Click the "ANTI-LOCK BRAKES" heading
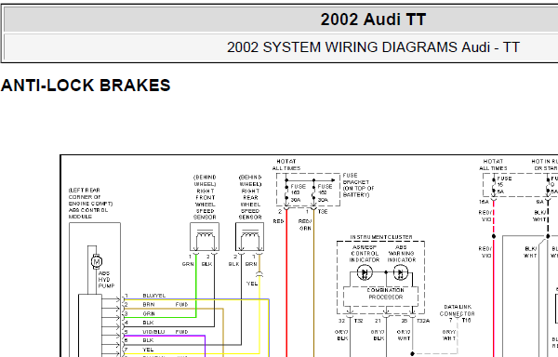Image resolution: width=558 pixels, height=357 pixels. (x=86, y=86)
